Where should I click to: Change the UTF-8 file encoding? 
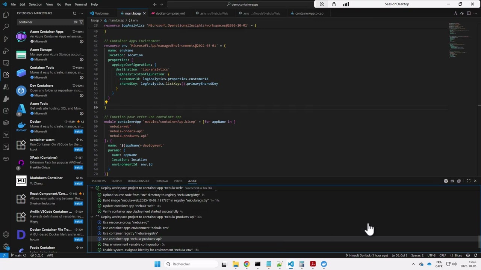(x=431, y=255)
